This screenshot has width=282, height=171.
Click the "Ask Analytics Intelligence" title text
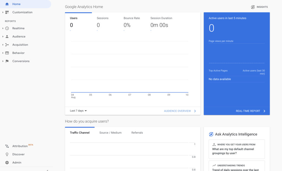pyautogui.click(x=236, y=134)
